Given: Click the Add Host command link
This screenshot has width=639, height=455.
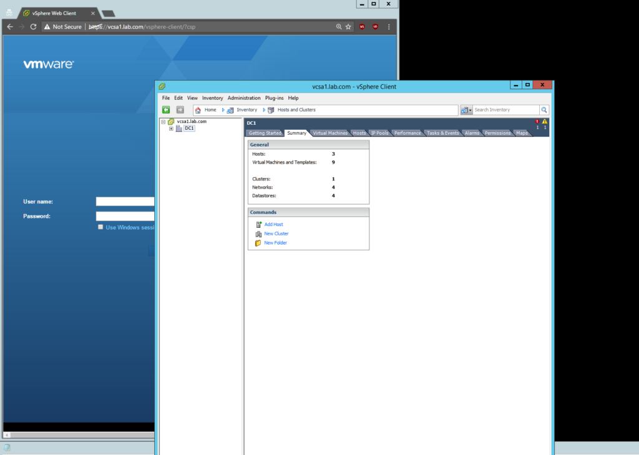Looking at the screenshot, I should (273, 224).
